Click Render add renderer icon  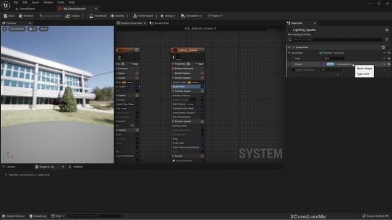[202, 156]
